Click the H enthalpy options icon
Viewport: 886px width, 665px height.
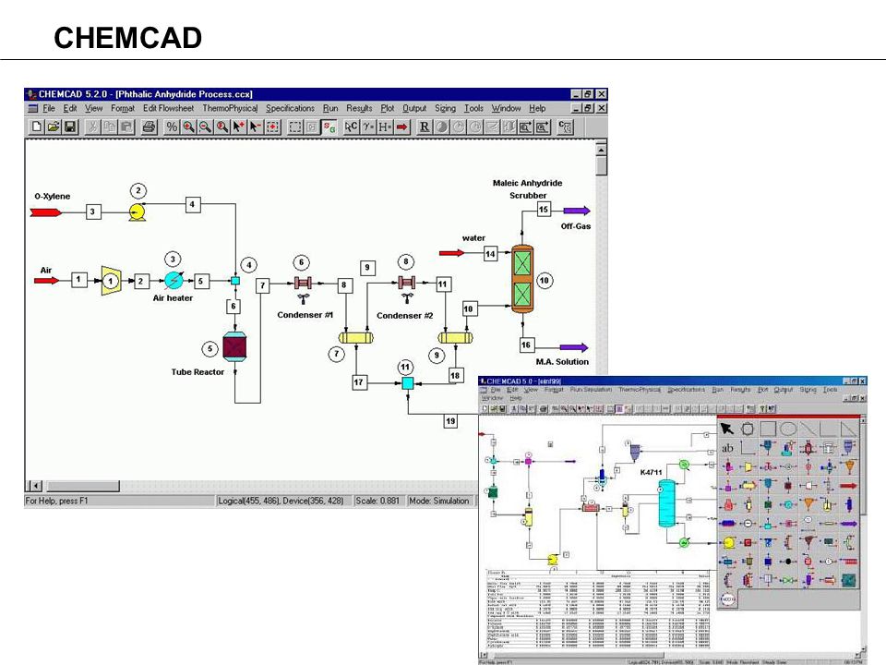(x=385, y=127)
